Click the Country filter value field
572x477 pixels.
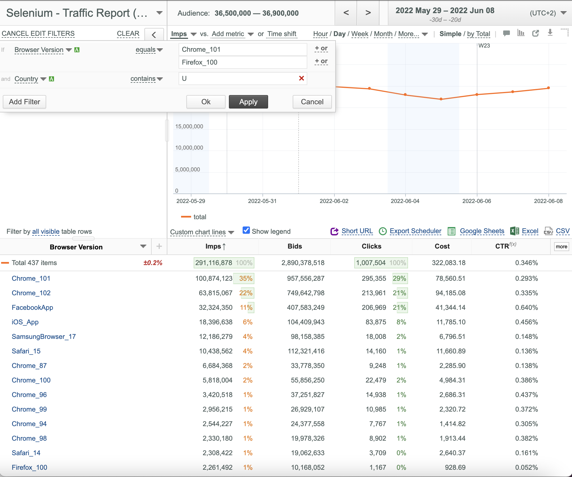click(243, 79)
